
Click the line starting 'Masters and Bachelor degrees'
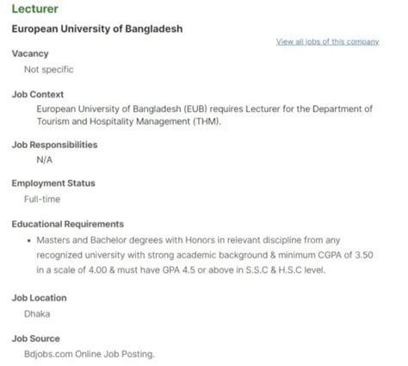[x=189, y=240]
